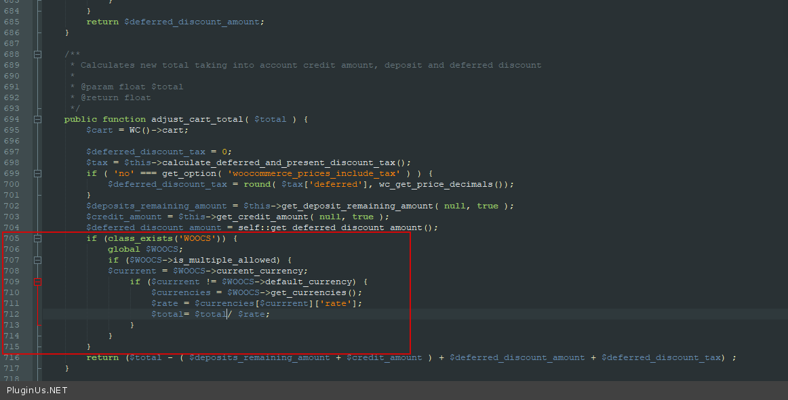Click line number 685 in the gutter
The image size is (788, 400).
click(x=12, y=22)
